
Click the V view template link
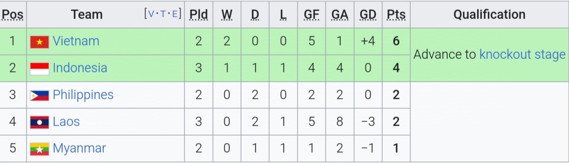151,14
